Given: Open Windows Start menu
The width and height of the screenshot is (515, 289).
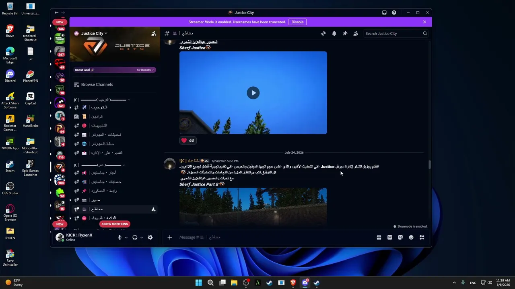Looking at the screenshot, I should (198, 283).
